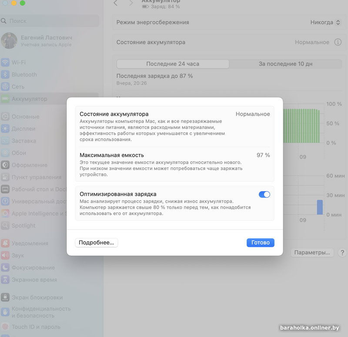This screenshot has height=337, width=348.
Task: Click the Готово button
Action: point(260,243)
